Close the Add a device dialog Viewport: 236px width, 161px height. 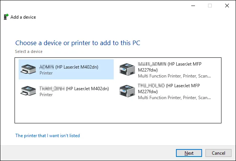click(227, 6)
